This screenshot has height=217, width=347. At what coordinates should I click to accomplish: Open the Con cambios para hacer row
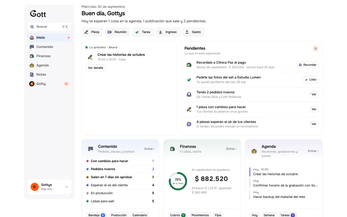point(120,161)
